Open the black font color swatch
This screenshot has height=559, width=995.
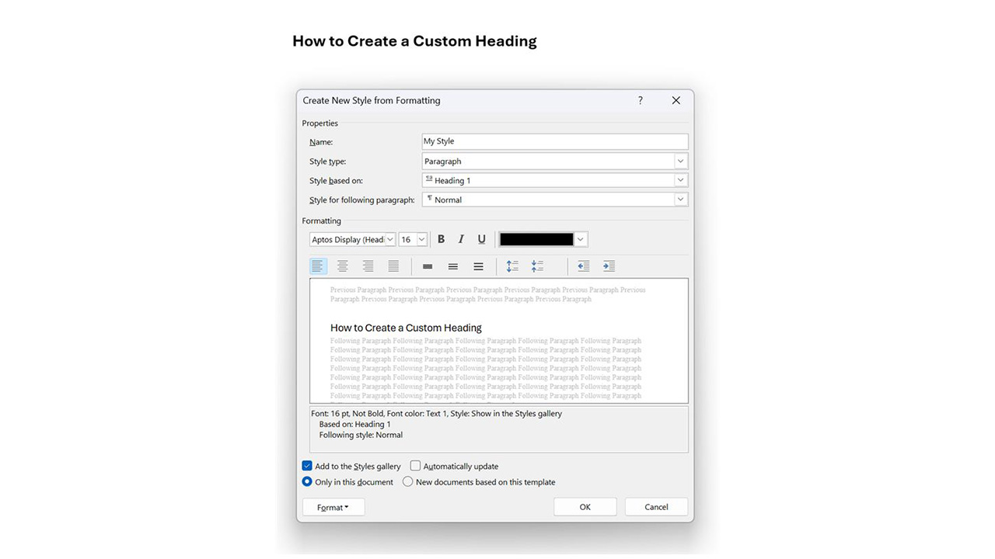click(x=536, y=239)
